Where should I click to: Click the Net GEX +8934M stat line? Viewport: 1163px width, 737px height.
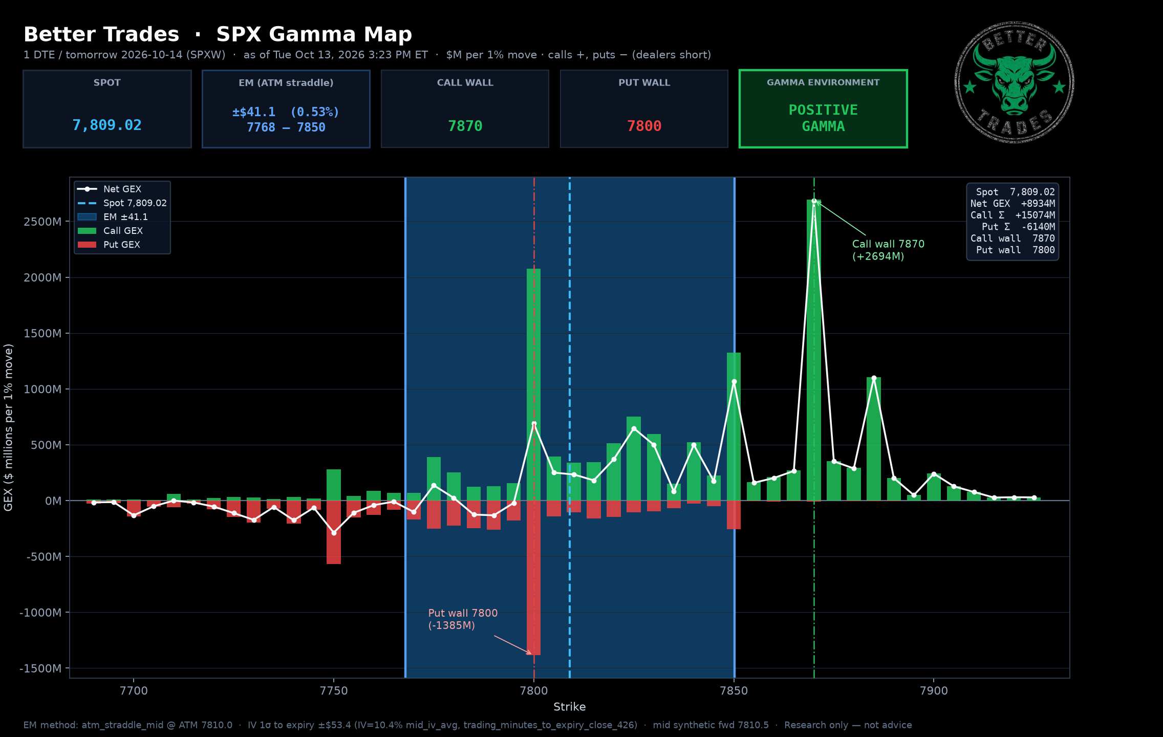tap(1013, 204)
